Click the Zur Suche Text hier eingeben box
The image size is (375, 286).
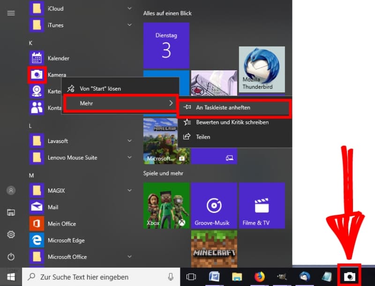[x=101, y=277]
